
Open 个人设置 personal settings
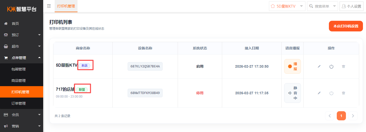tap(351, 6)
